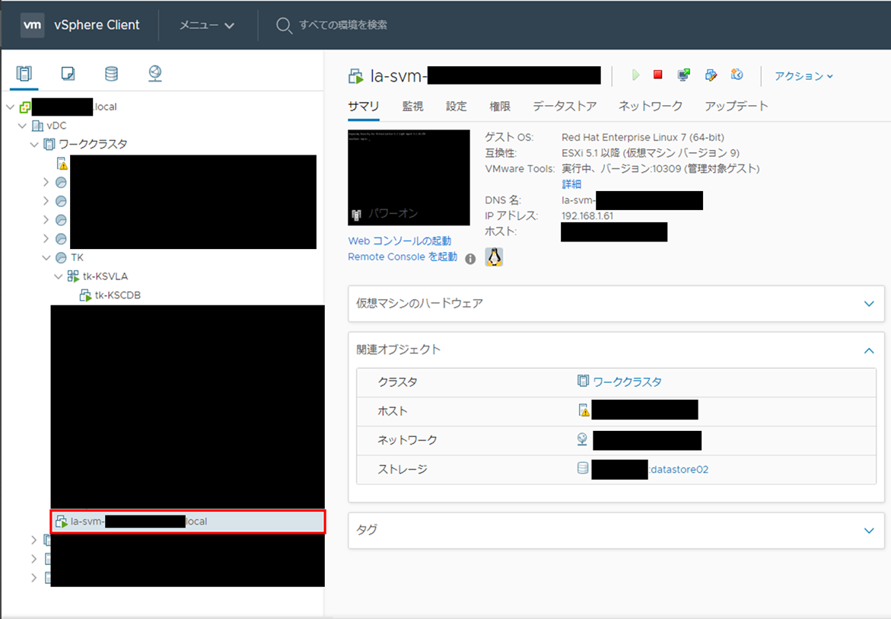Click the host warning icon in tree
Screen dimensions: 891x619
click(x=62, y=164)
